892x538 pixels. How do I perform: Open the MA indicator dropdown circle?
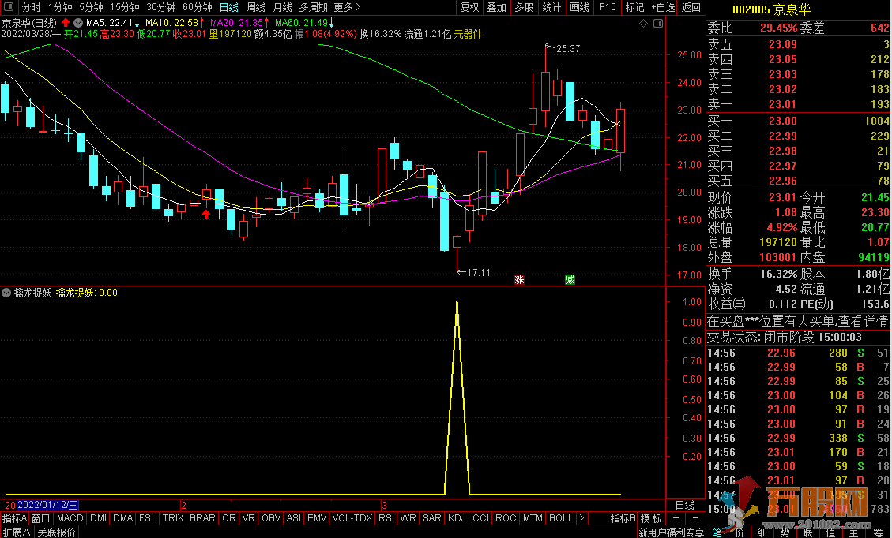(79, 23)
